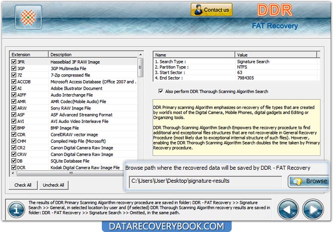This screenshot has height=232, width=333.
Task: Go back with the left arrow button
Action: pos(288,209)
